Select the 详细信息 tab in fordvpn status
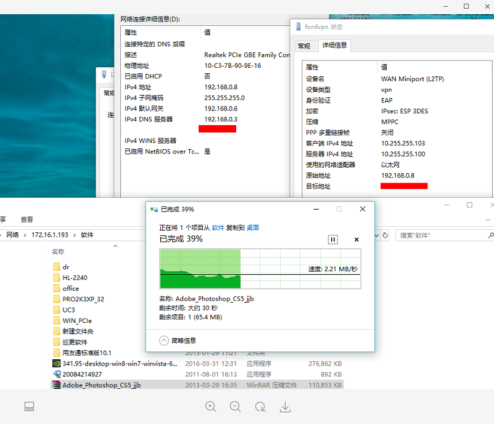Screen dimensions: 494x424 (335, 46)
